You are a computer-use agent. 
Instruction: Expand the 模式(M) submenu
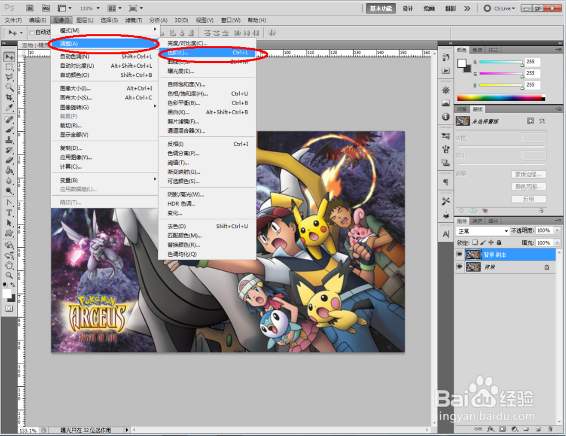click(105, 31)
